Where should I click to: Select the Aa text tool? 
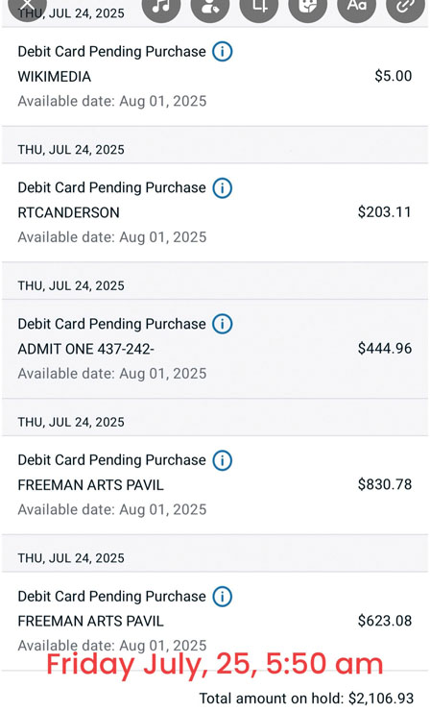(356, 7)
